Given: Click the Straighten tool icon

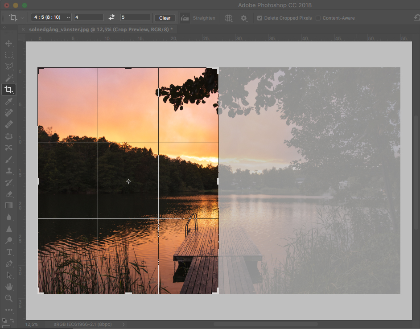Looking at the screenshot, I should click(185, 18).
